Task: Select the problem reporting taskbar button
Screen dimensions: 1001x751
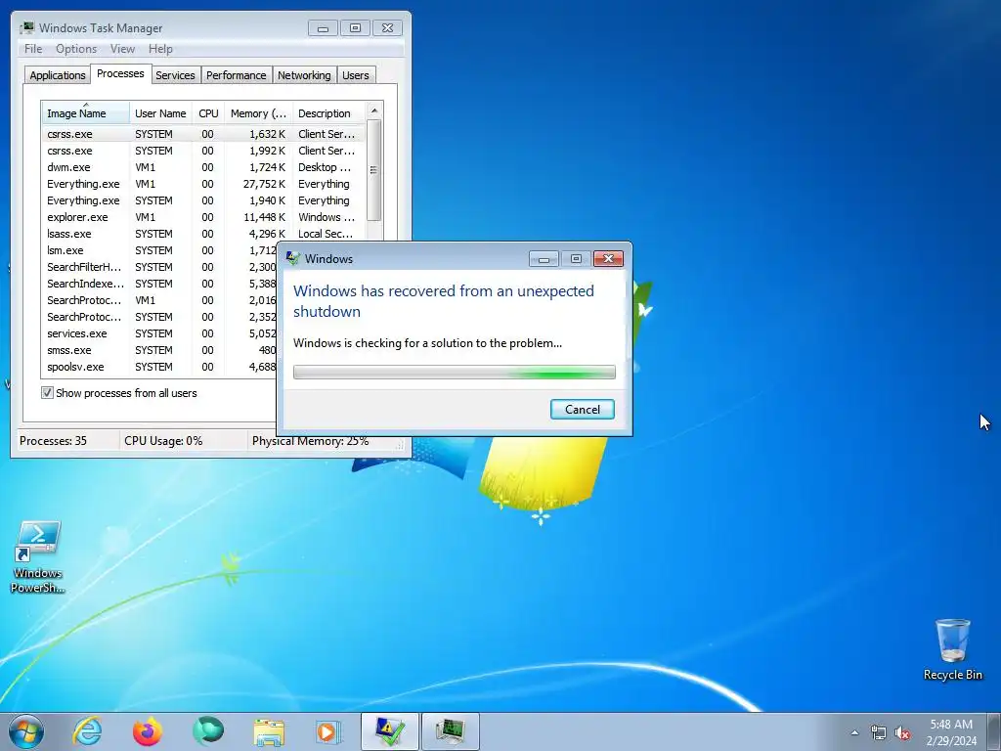Action: 389,731
